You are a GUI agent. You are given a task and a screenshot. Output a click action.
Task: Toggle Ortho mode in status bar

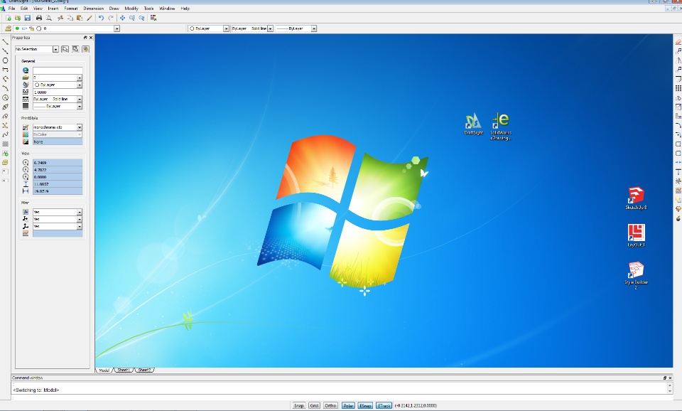coord(330,405)
